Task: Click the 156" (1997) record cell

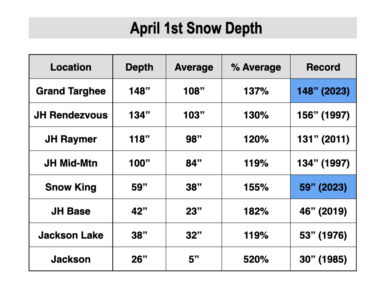Action: pos(323,115)
